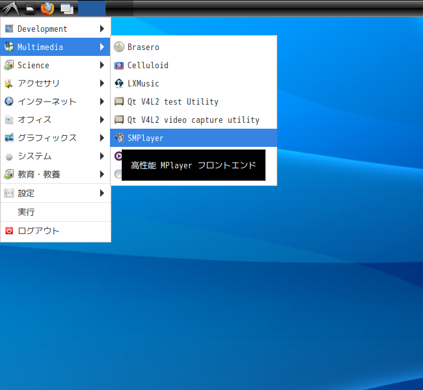Expand Multimedia submenu arrow
Viewport: 423px width, 390px height.
click(x=102, y=47)
